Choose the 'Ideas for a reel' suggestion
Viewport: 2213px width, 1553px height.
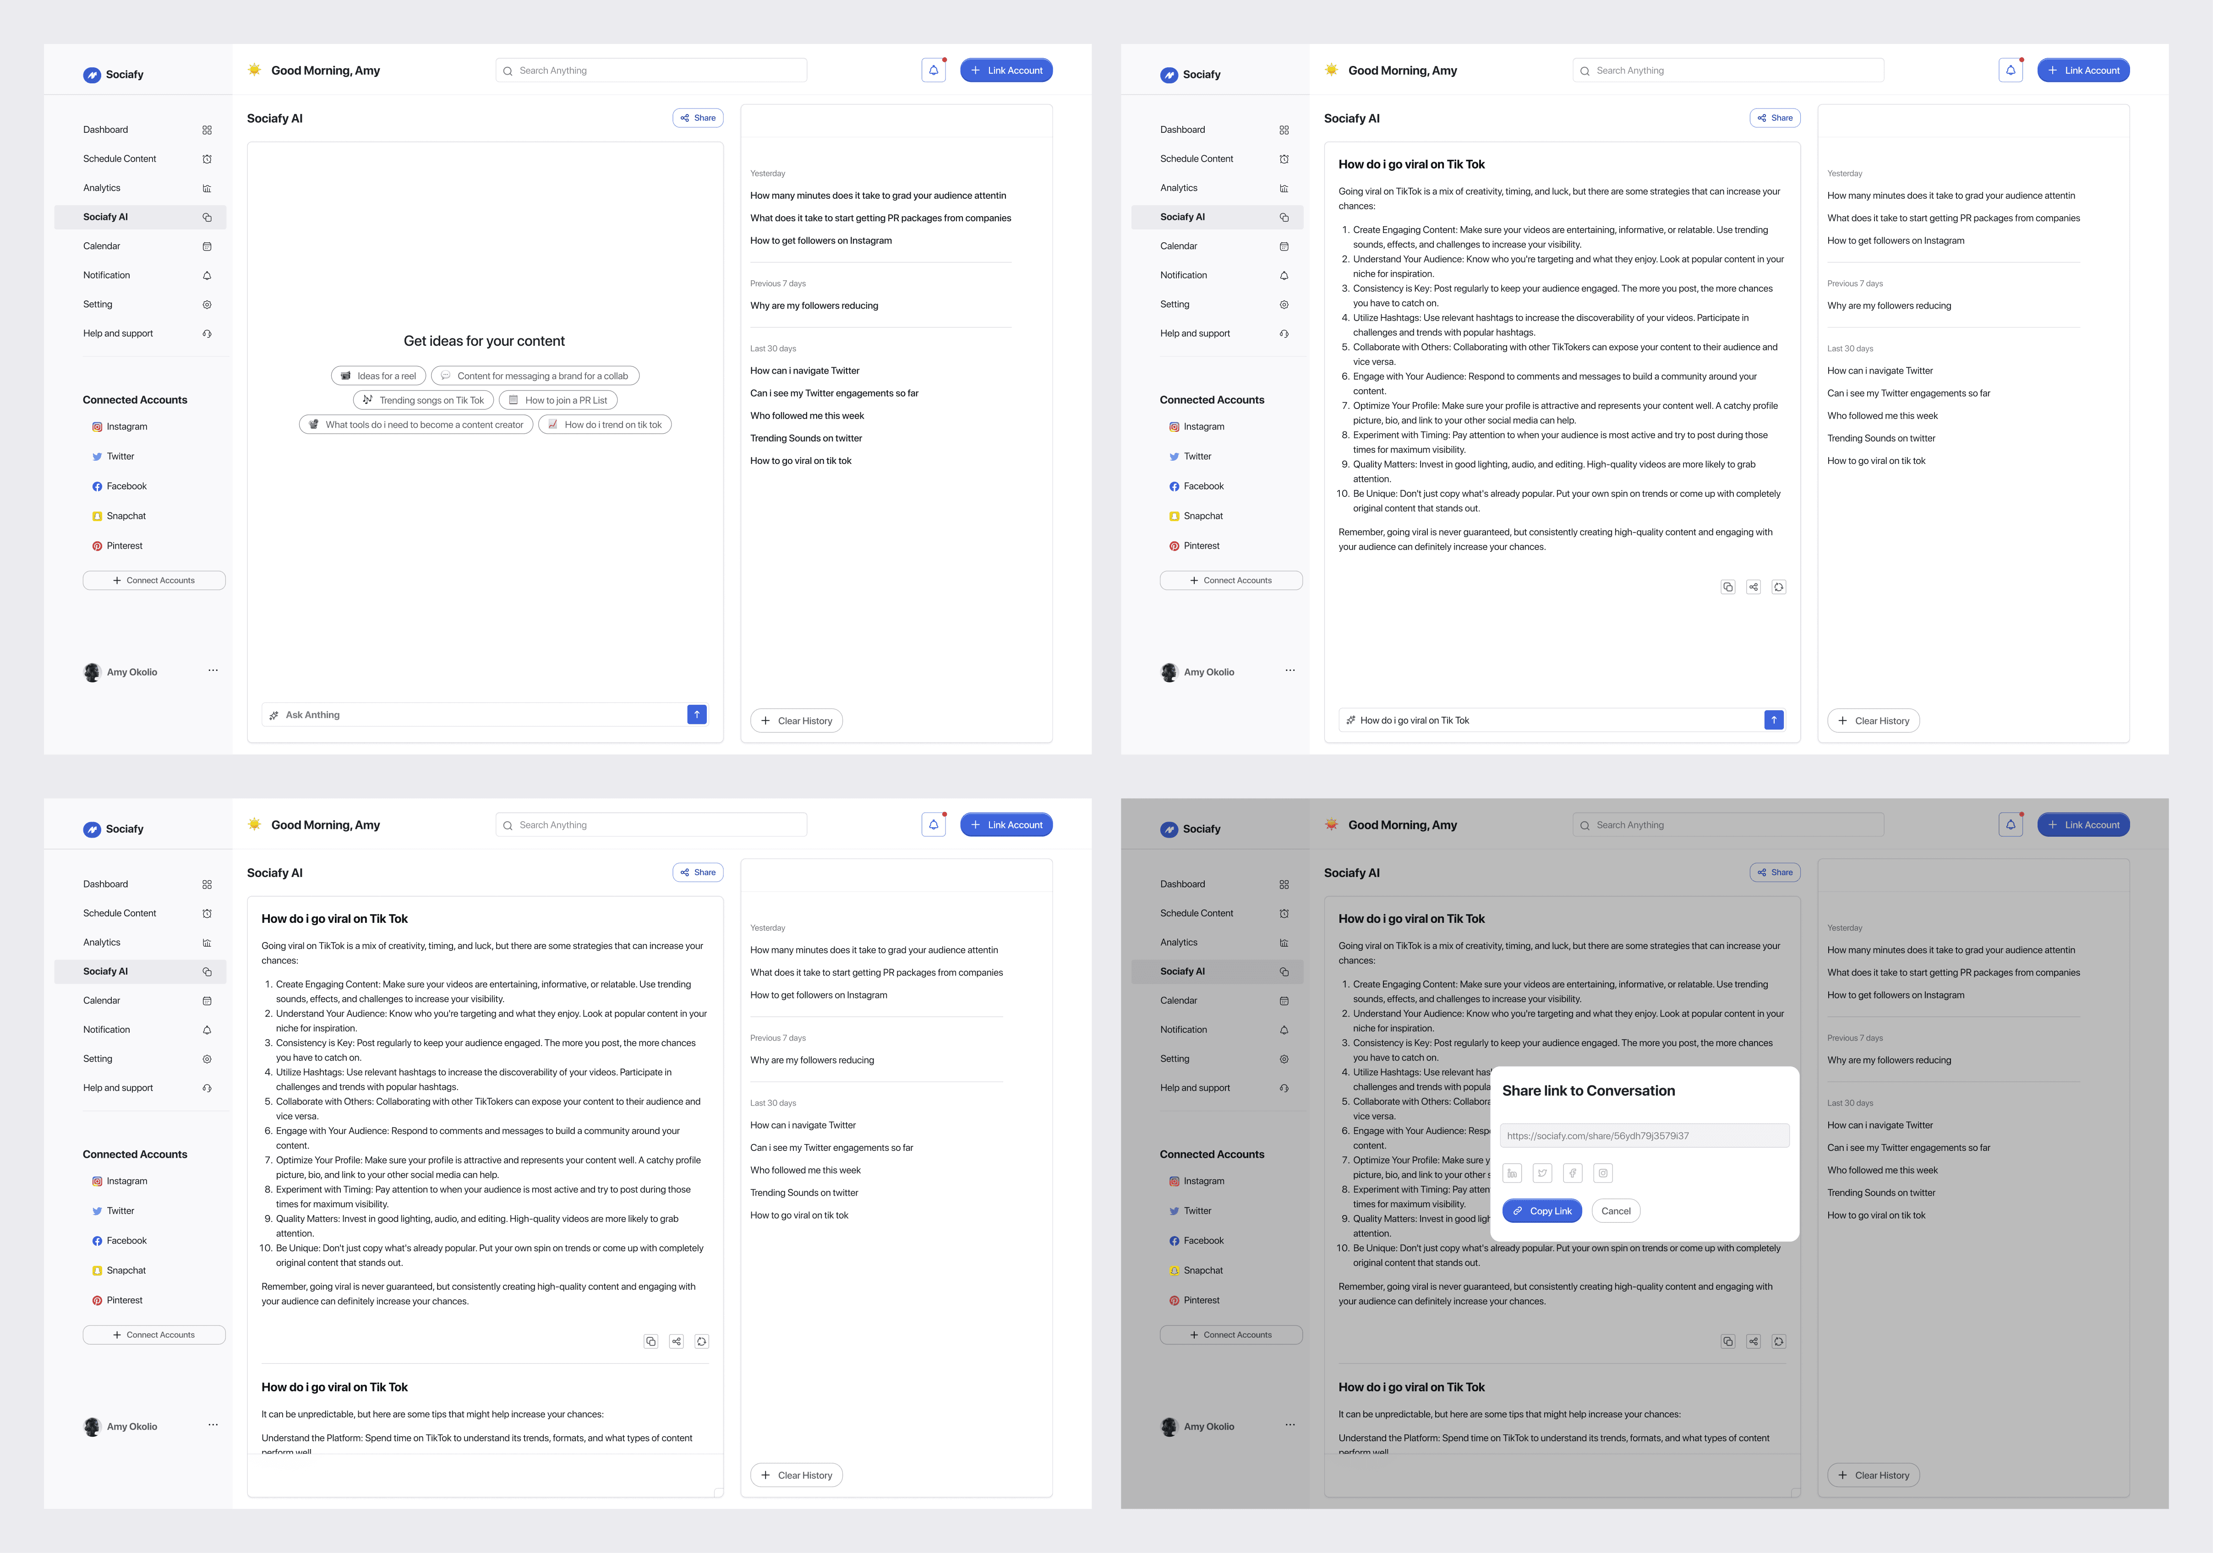tap(378, 376)
